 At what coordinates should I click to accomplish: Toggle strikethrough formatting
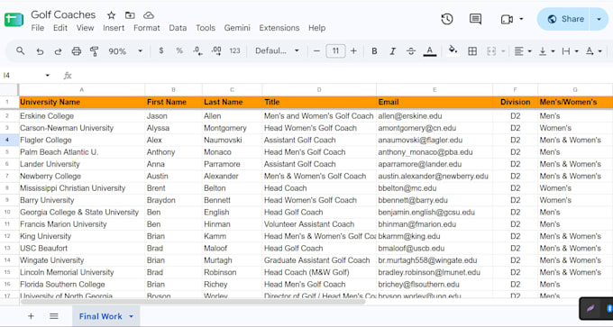click(x=411, y=51)
